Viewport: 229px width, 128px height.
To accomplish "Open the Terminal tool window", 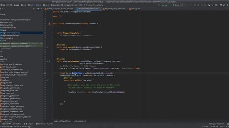I will [x=40, y=124].
